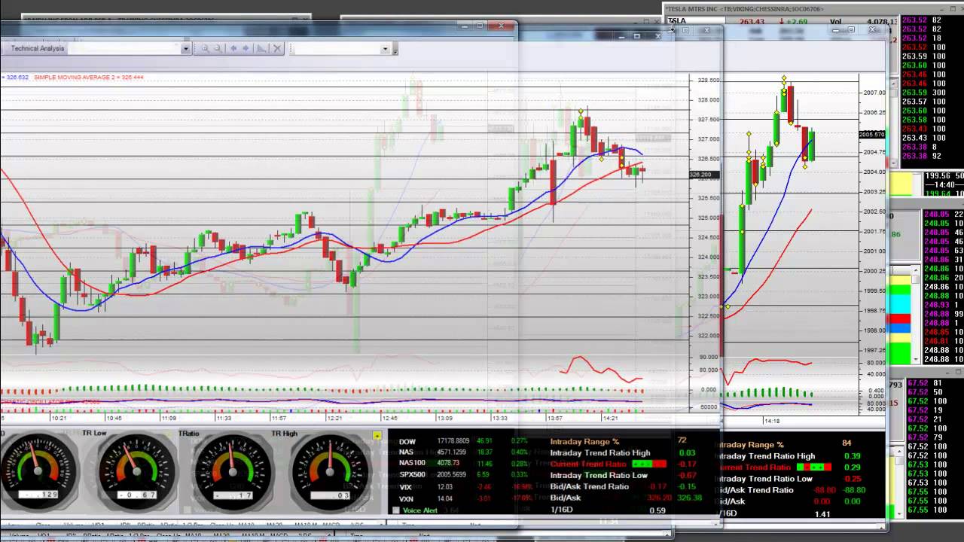Click Intraday Range % value 84 in right panel
The width and height of the screenshot is (964, 542).
tap(847, 444)
